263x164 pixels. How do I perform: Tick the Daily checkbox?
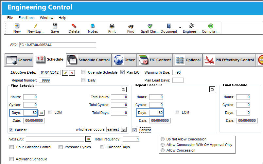point(83,80)
